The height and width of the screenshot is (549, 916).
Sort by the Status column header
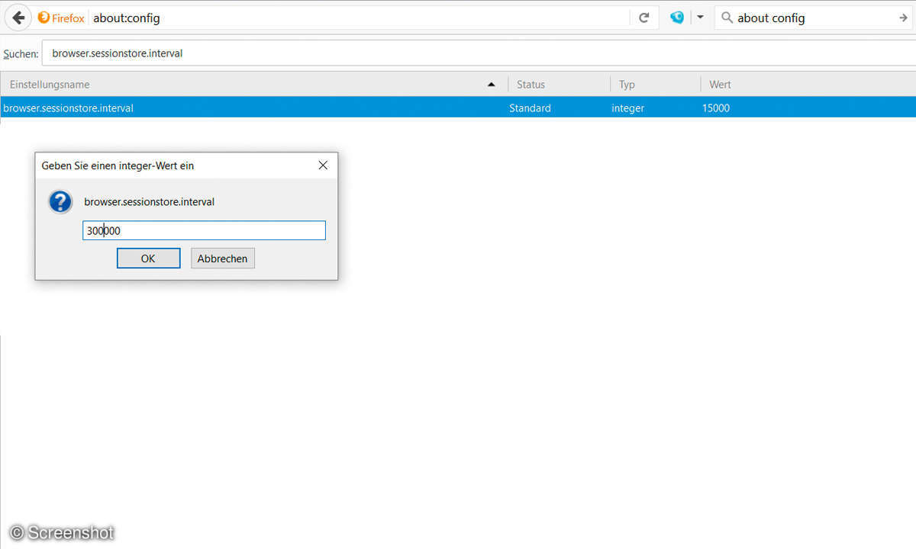[559, 85]
